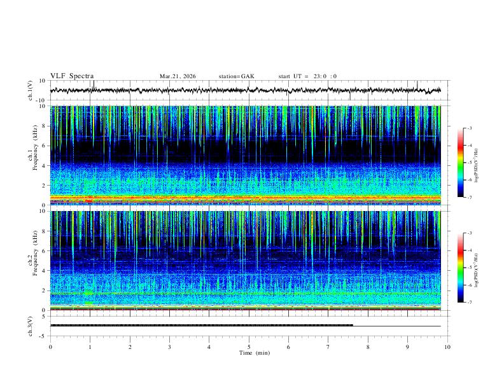Click the ch.1 frequency tick label "4"
Screen dimensions: 504x389
pyautogui.click(x=45, y=166)
